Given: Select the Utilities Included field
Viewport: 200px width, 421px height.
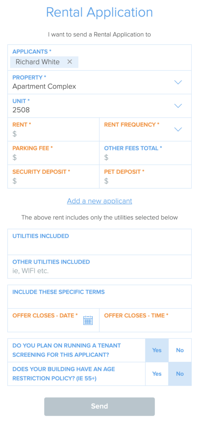Looking at the screenshot, I should 100,242.
